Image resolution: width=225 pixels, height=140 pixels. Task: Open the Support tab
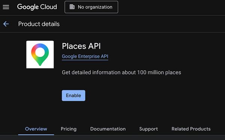click(148, 129)
